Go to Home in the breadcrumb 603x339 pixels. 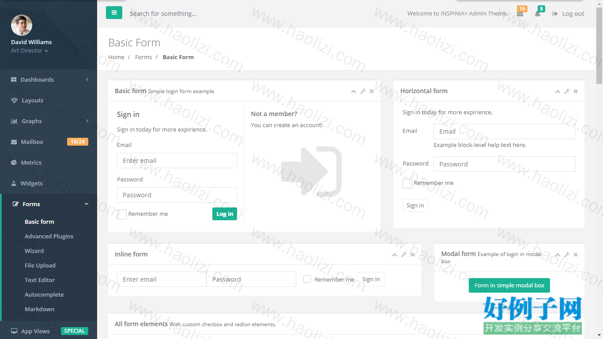click(x=116, y=57)
